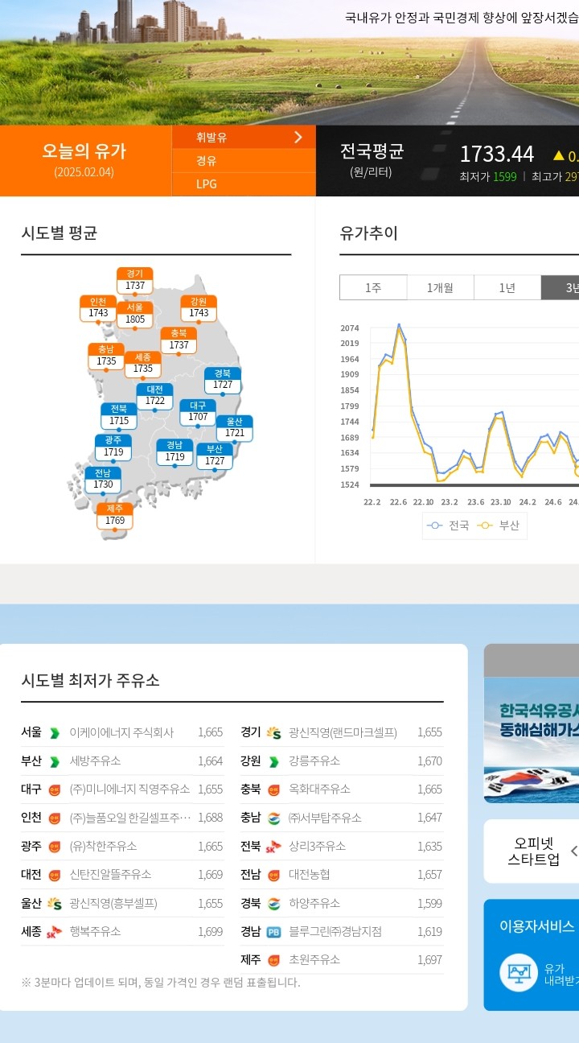This screenshot has height=1043, width=579.
Task: Open 하양주유소 in 경북
Action: point(314,903)
